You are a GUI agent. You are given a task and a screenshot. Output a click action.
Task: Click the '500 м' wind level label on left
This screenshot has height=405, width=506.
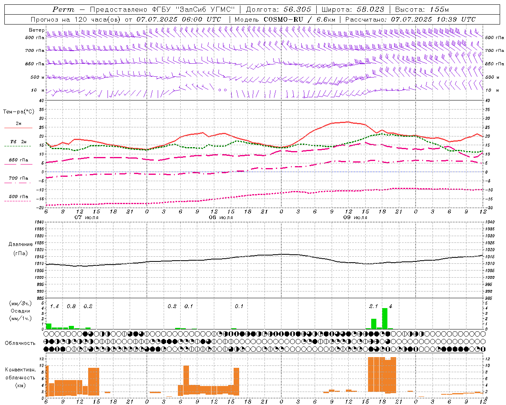38,77
